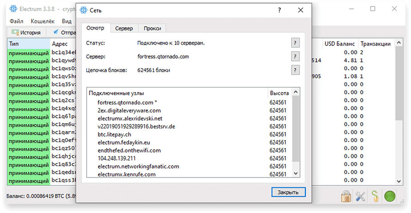The height and width of the screenshot is (213, 411).
Task: Click down arrow of address list scrollbar
Action: (399, 181)
